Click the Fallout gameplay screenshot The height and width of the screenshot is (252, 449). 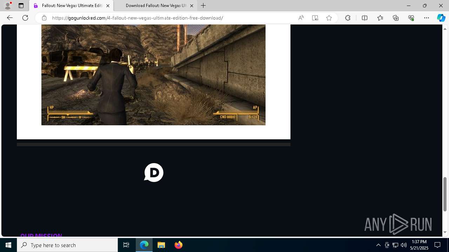point(153,75)
